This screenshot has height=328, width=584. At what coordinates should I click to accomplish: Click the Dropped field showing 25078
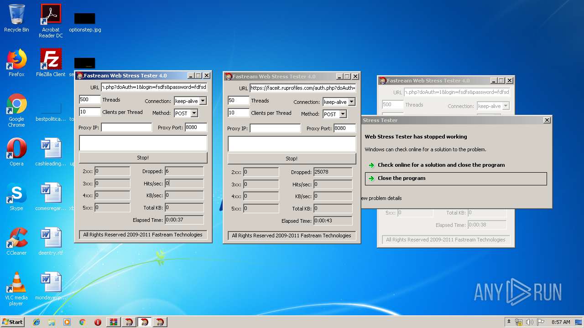(333, 172)
